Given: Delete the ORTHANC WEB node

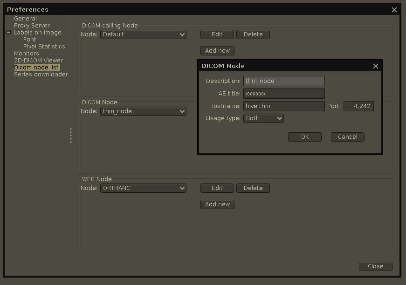Looking at the screenshot, I should (253, 188).
